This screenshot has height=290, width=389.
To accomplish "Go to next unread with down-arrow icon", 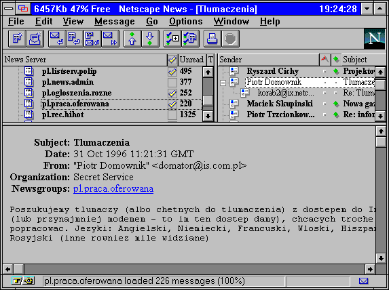I will coord(150,39).
